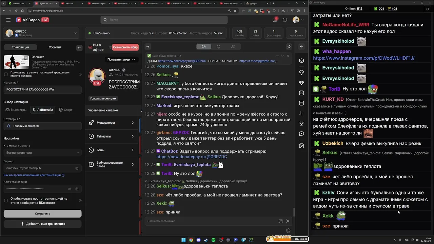Pin the chat panel using the pin icon

tap(289, 47)
